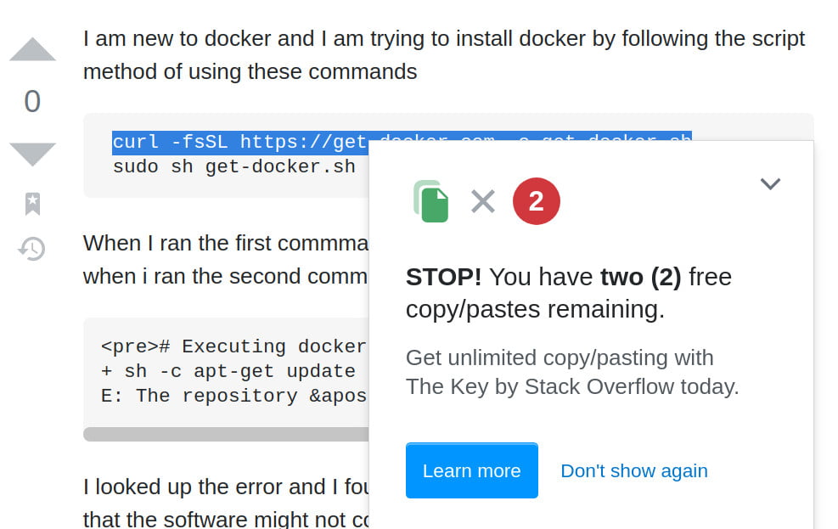Select Don't show again
838x529 pixels.
pyautogui.click(x=633, y=470)
